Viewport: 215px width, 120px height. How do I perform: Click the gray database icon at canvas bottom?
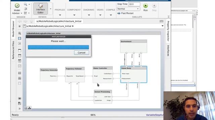pyautogui.click(x=26, y=108)
